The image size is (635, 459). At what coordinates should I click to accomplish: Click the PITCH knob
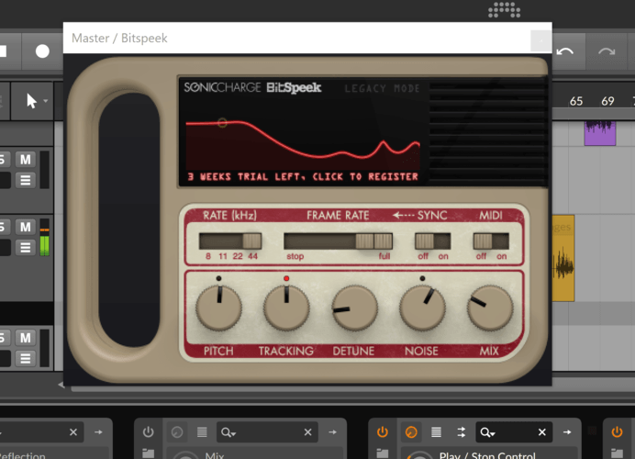[218, 308]
